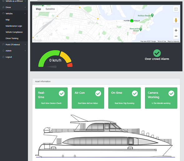
Task: Click the Admin menu icon
Action: [x=3, y=50]
